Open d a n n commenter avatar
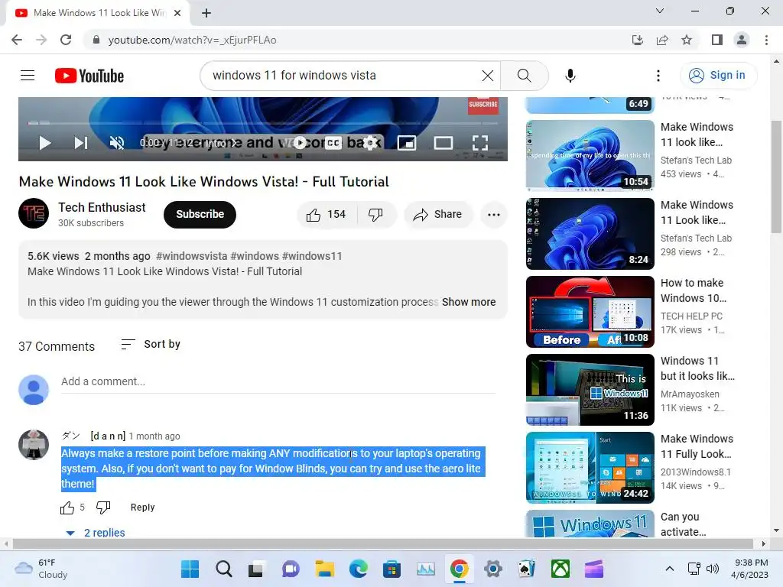Viewport: 783px width, 587px height. (x=34, y=444)
